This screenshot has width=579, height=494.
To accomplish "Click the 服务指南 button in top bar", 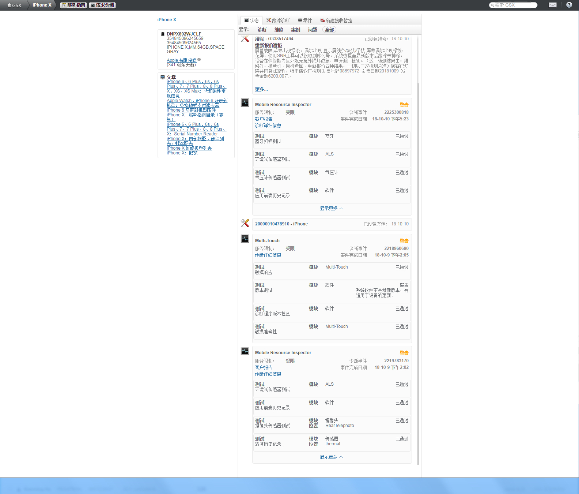I will [x=73, y=5].
